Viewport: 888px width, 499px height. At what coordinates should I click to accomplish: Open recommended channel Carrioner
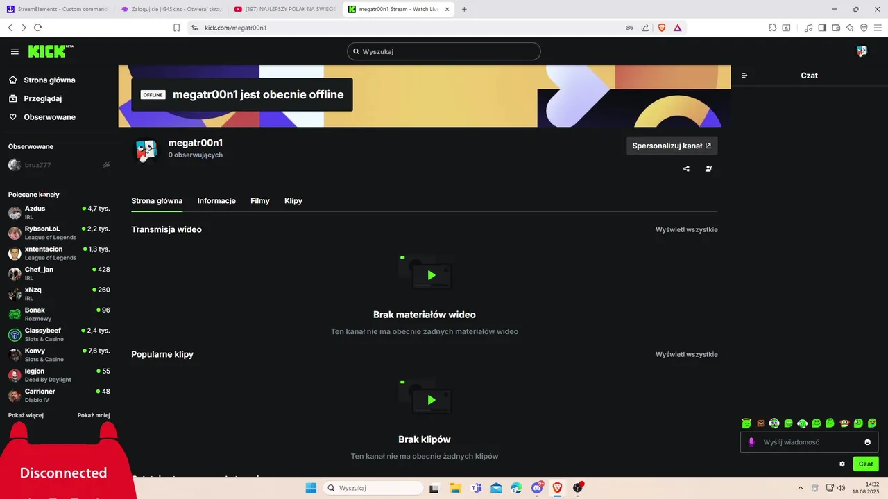(59, 396)
